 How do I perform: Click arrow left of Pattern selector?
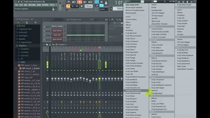coord(111,9)
